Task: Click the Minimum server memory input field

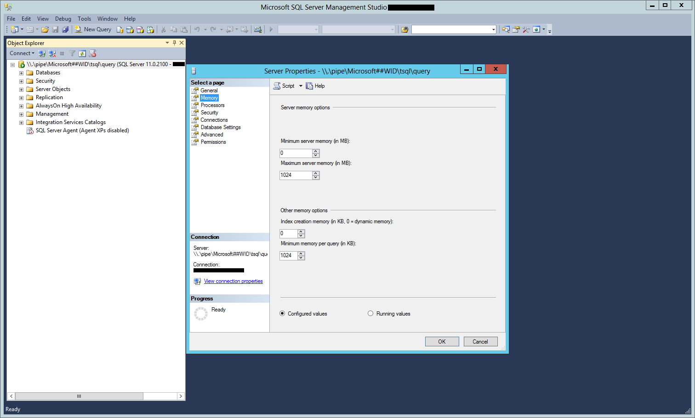Action: point(296,153)
